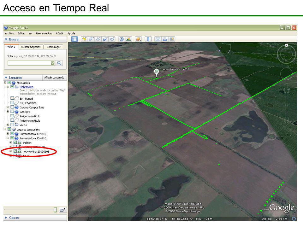This screenshot has height=227, width=303.
Task: Tick the Varios folder checkbox
Action: (12, 125)
